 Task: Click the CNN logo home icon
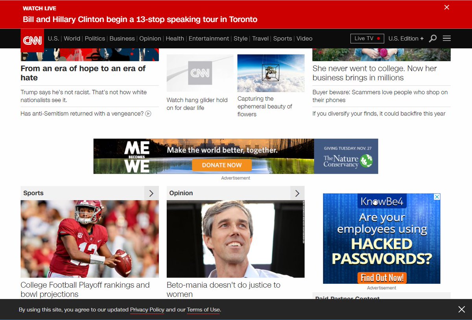point(32,40)
